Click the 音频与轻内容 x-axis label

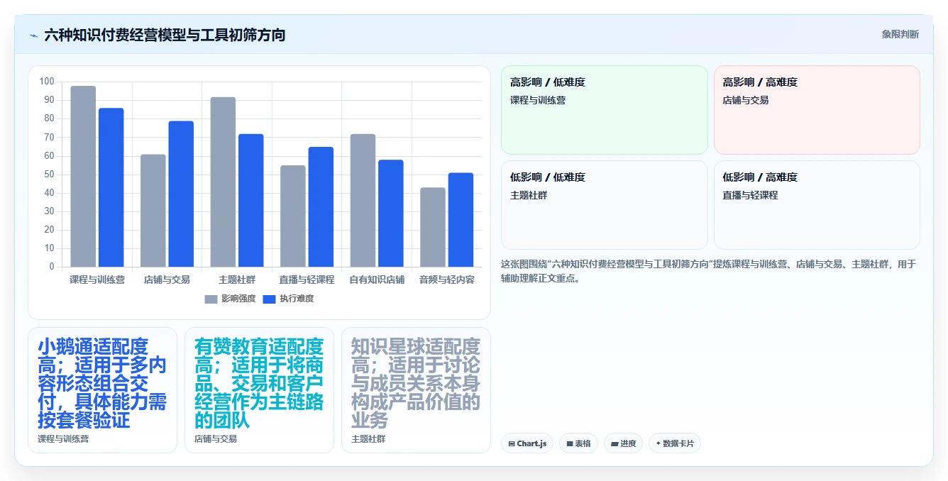point(447,280)
